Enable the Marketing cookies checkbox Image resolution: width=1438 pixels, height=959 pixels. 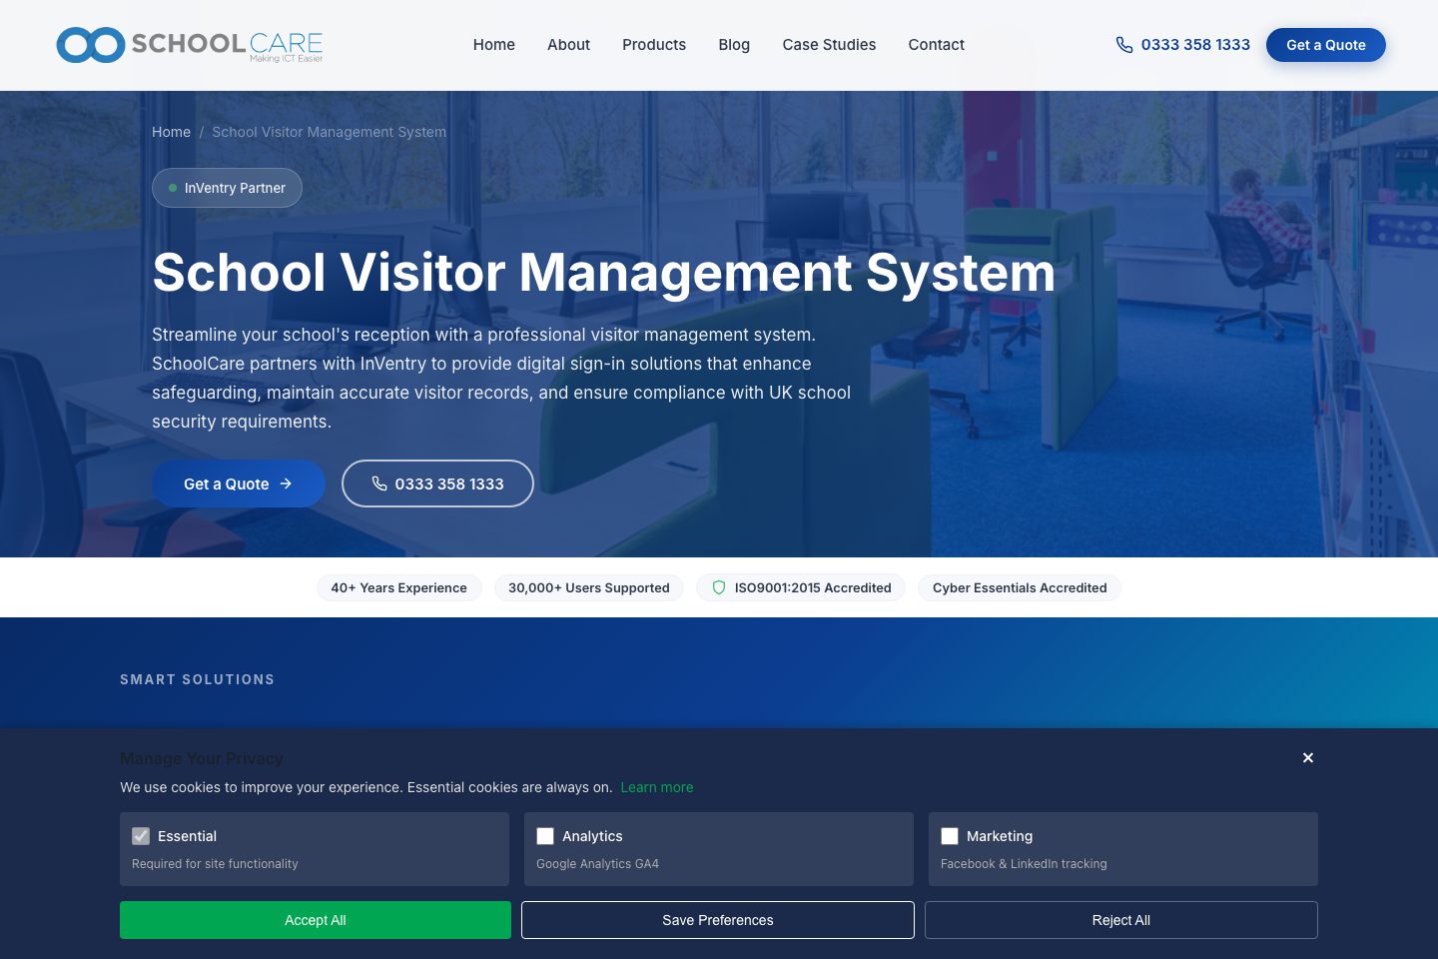pos(950,836)
